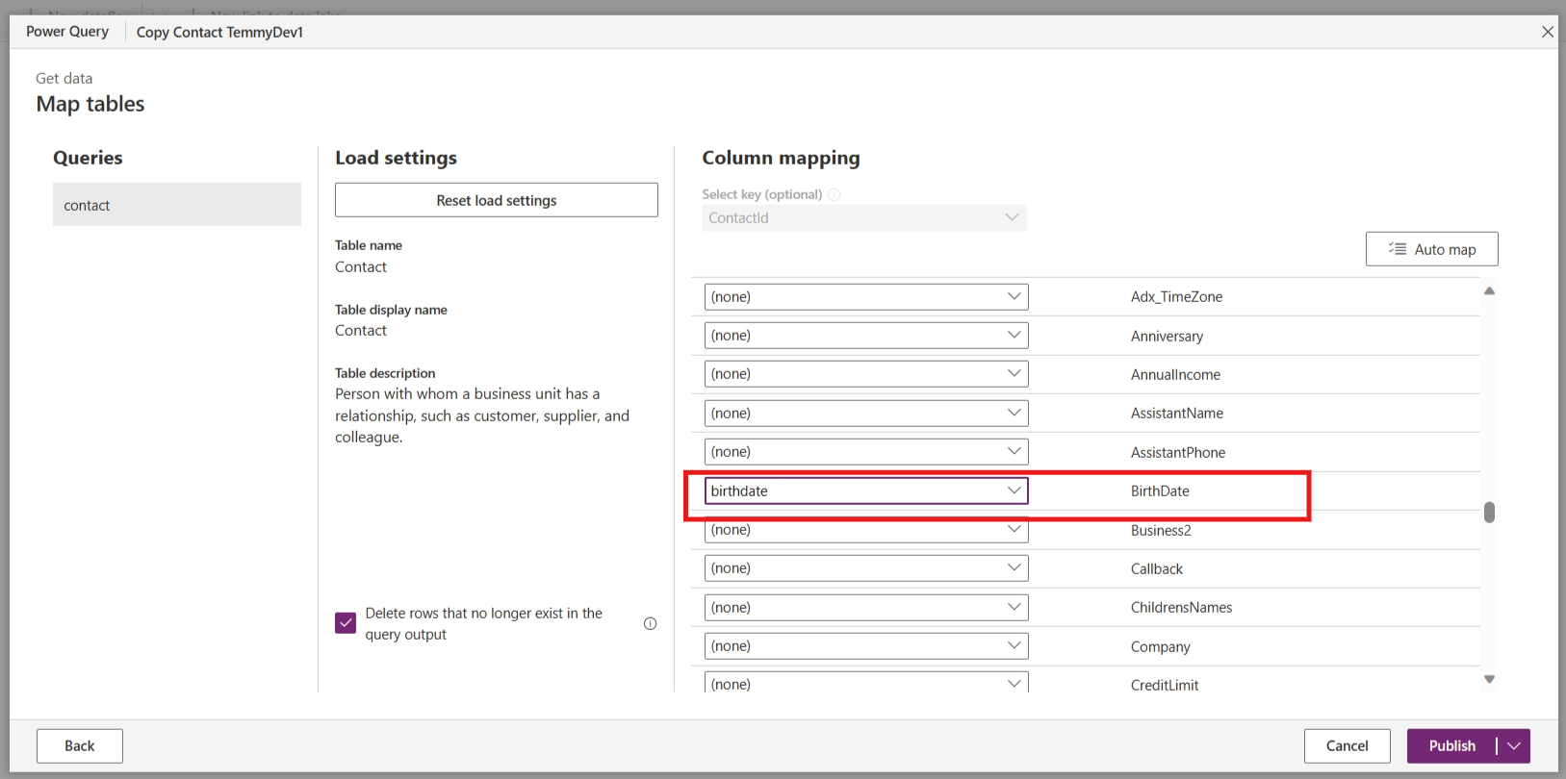The image size is (1566, 779).
Task: Click Reset load settings button
Action: click(x=497, y=200)
